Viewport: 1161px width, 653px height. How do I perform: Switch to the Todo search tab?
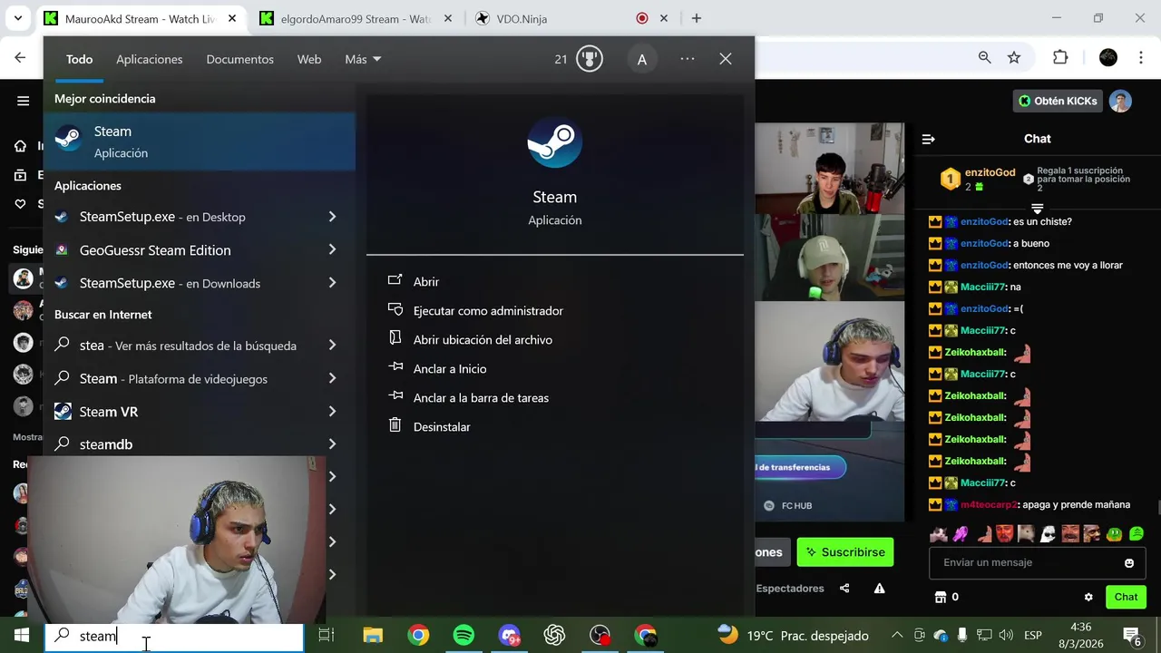coord(79,59)
